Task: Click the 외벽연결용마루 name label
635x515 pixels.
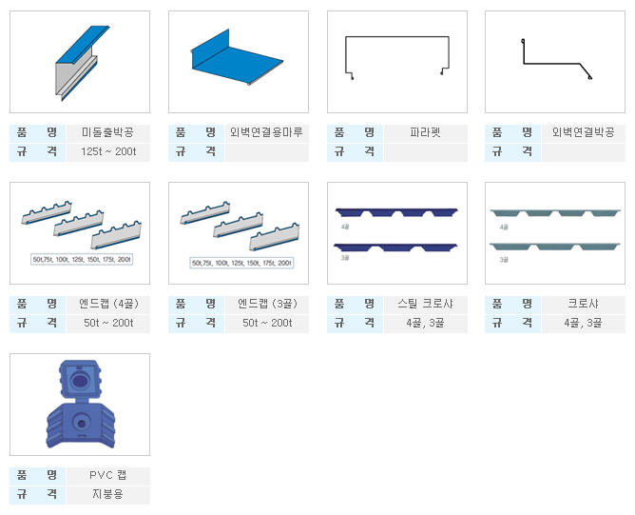Action: point(267,132)
